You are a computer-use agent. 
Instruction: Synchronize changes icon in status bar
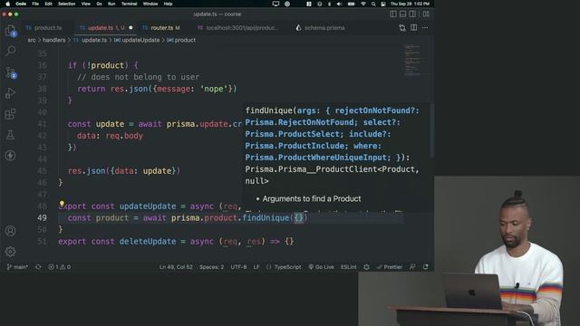(x=38, y=267)
